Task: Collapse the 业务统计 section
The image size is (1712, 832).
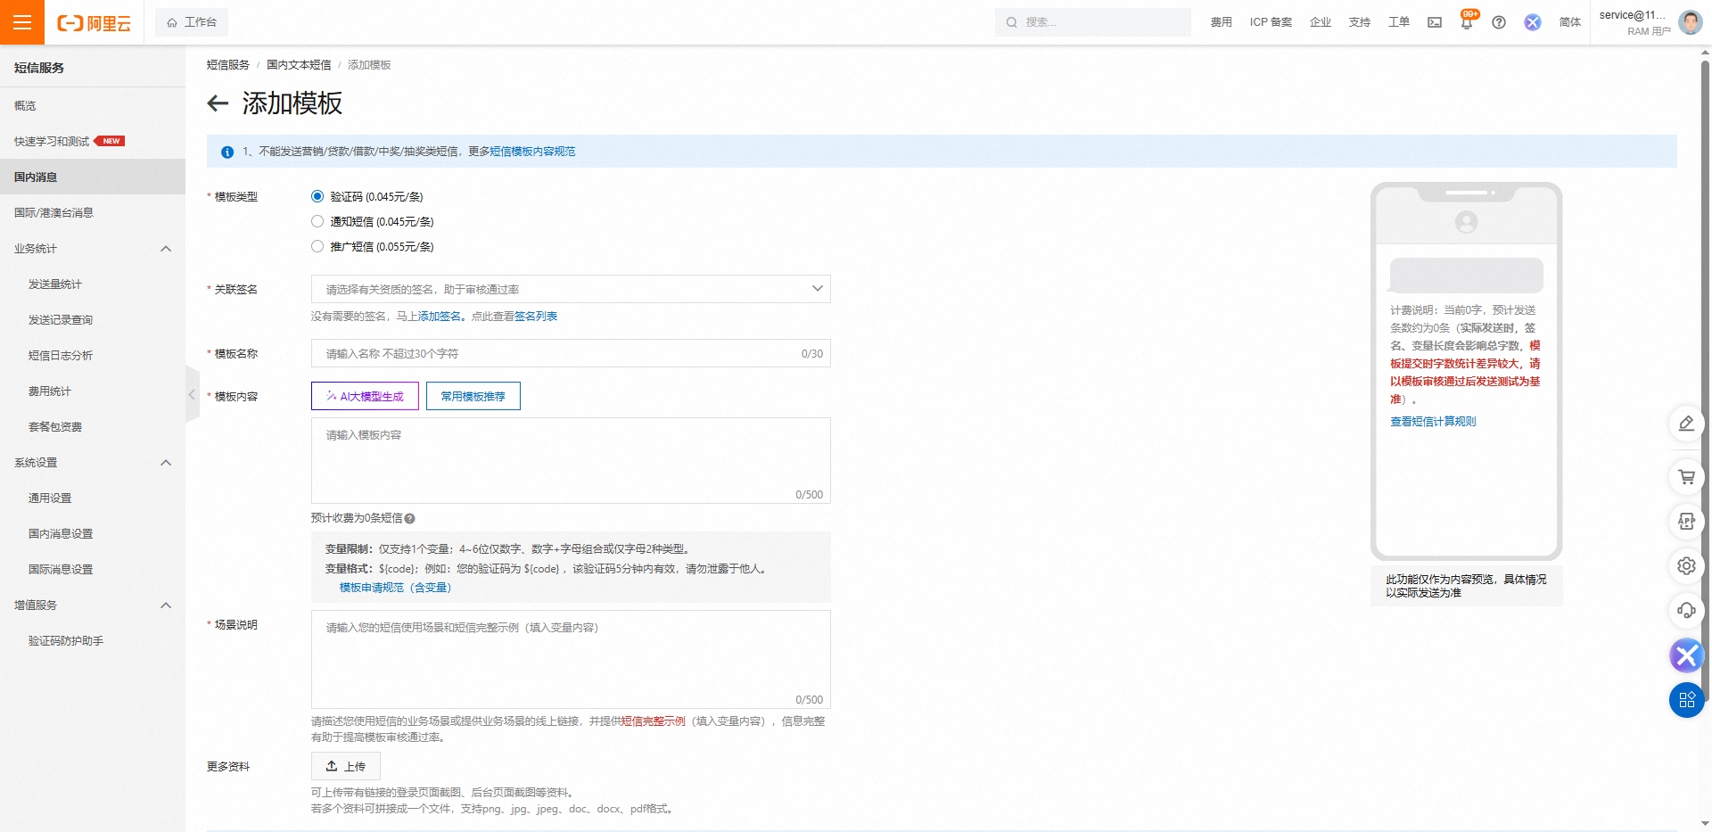Action: [x=165, y=249]
